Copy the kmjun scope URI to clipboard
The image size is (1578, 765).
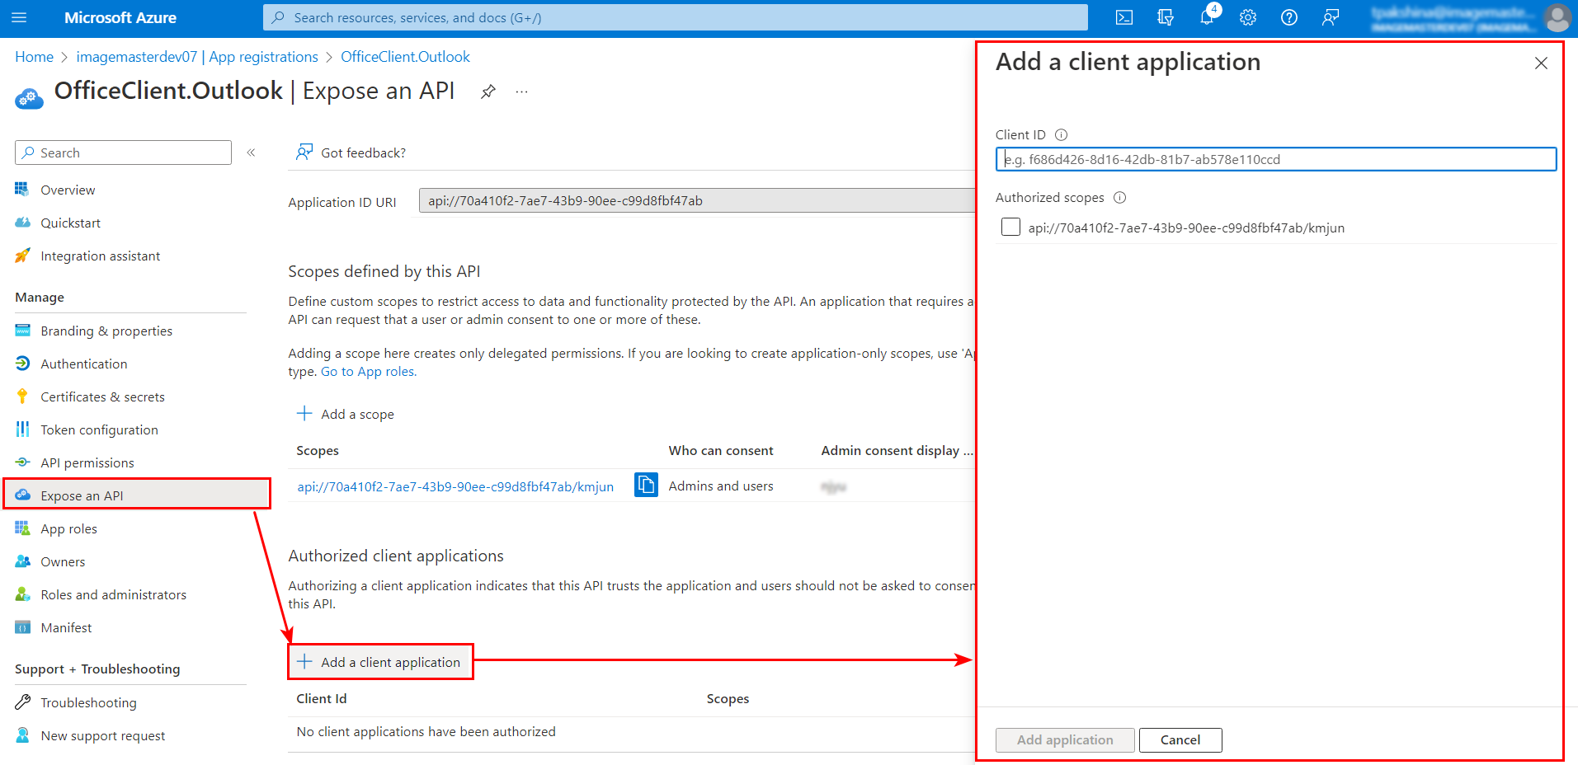[646, 485]
